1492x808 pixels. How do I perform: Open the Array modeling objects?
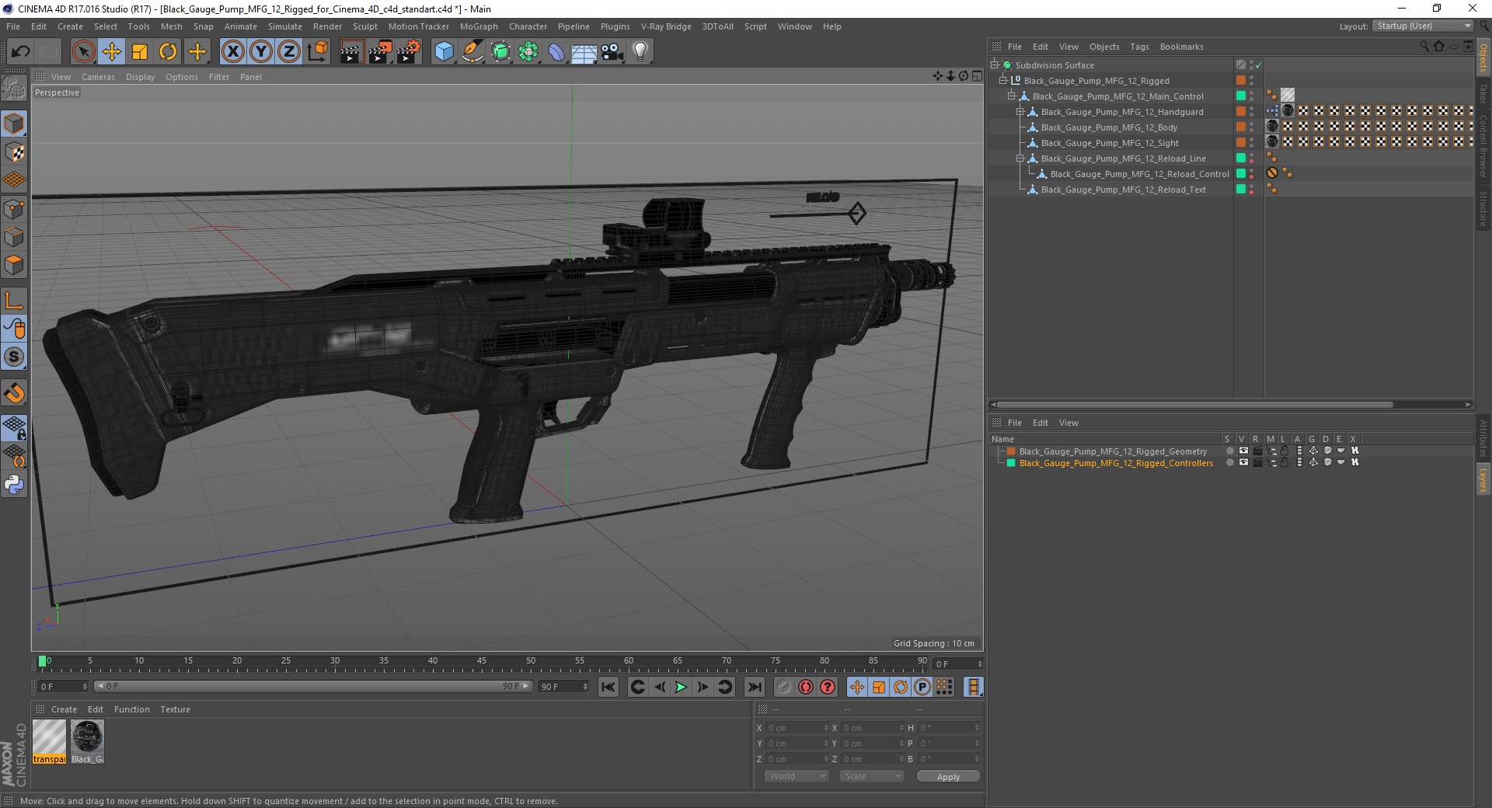point(528,52)
